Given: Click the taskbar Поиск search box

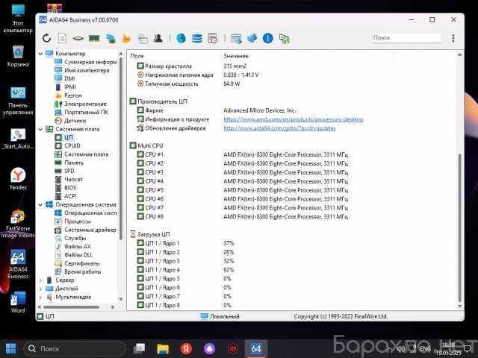Looking at the screenshot, I should 75,348.
